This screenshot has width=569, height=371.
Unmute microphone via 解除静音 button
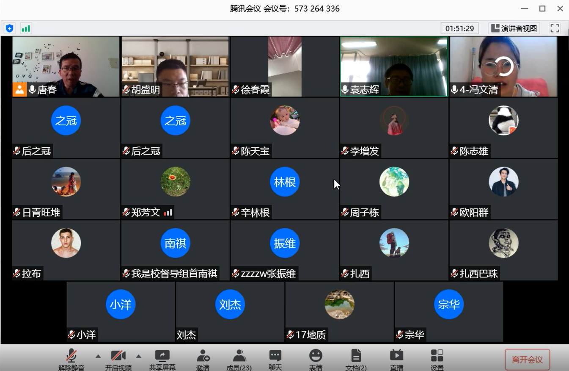tap(71, 359)
